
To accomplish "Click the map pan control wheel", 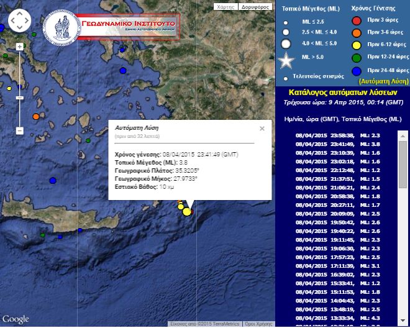I will pyautogui.click(x=20, y=20).
